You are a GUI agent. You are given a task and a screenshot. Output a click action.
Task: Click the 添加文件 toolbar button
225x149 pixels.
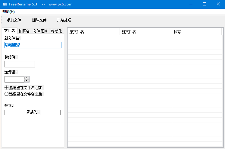[14, 20]
